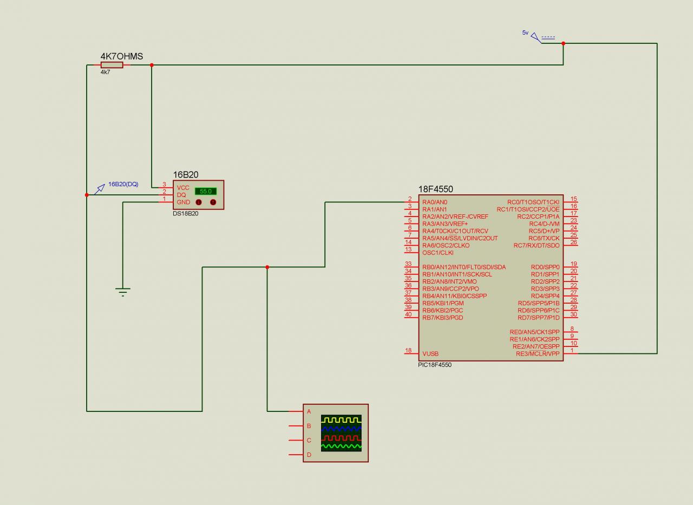Viewport: 693px width, 505px height.
Task: Increase temperature with the DS18B20 up button
Action: tap(213, 202)
